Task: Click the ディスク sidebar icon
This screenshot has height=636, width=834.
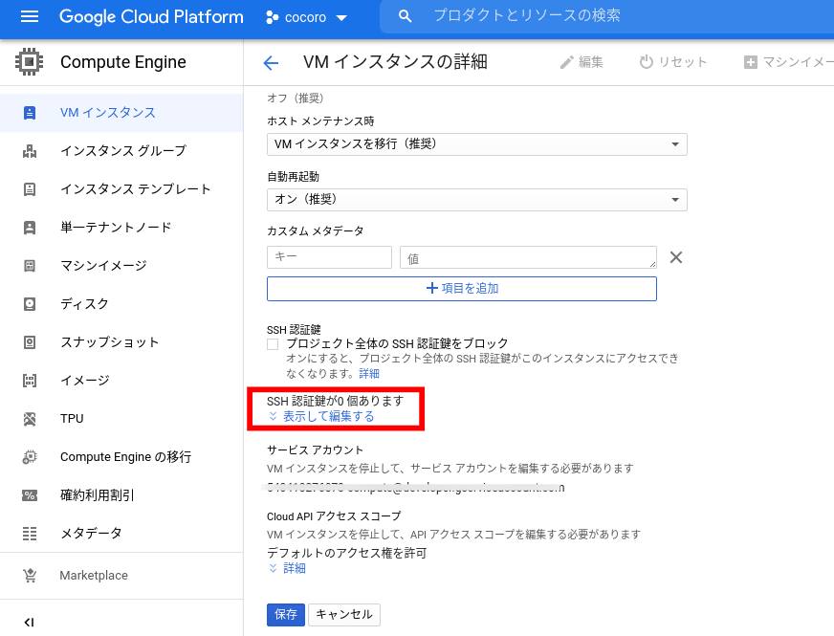Action: [30, 304]
